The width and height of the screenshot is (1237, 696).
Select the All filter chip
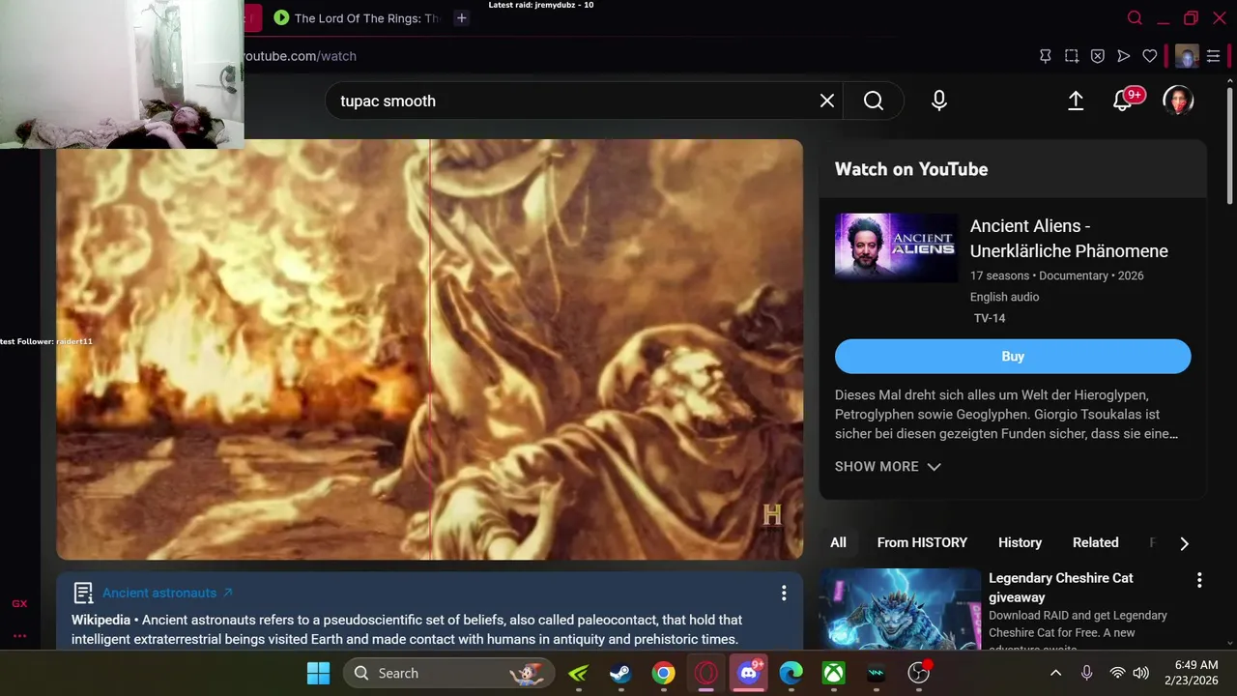(838, 542)
